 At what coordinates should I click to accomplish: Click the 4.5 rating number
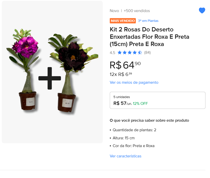coord(113,53)
